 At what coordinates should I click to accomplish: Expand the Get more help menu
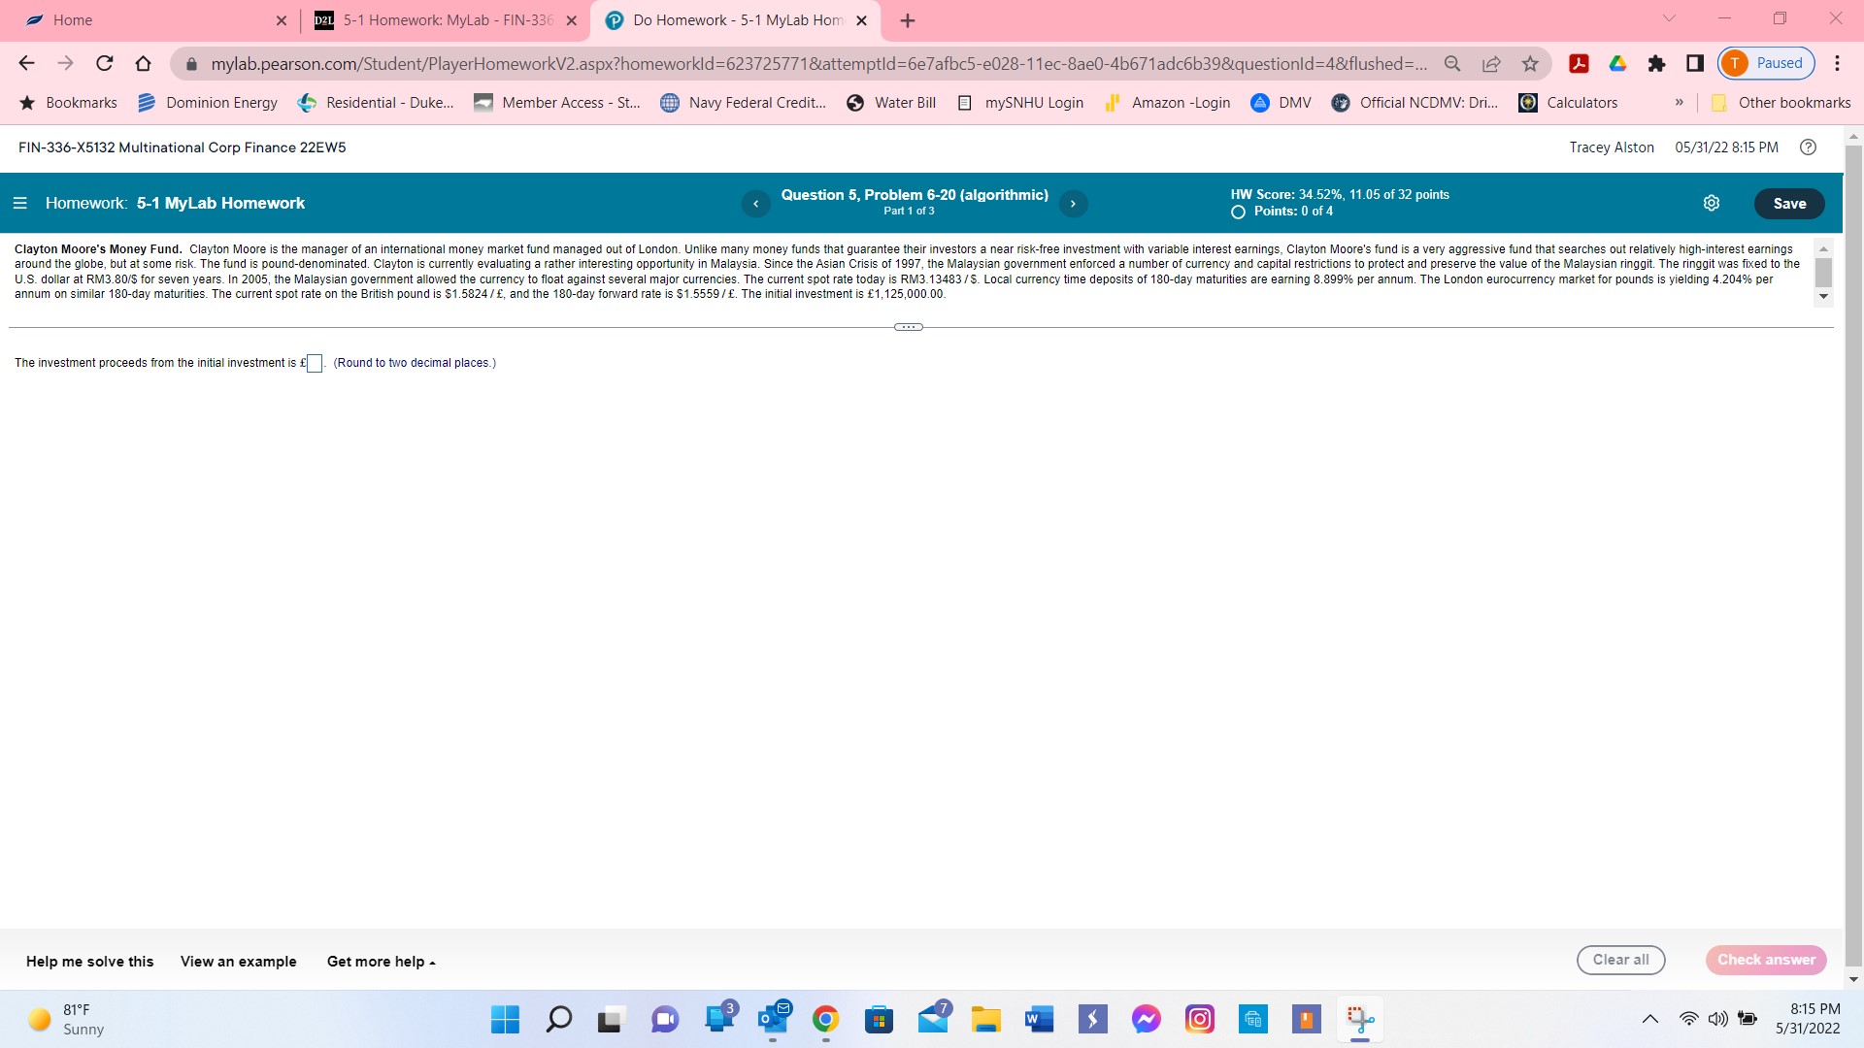381,962
